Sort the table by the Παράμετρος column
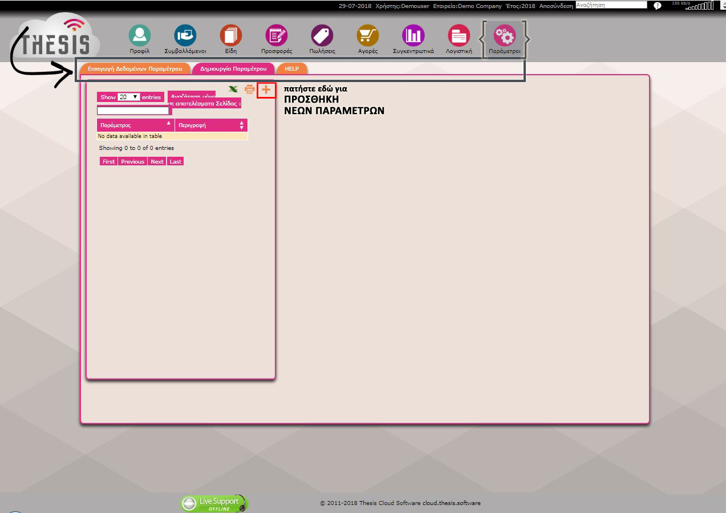 click(136, 125)
